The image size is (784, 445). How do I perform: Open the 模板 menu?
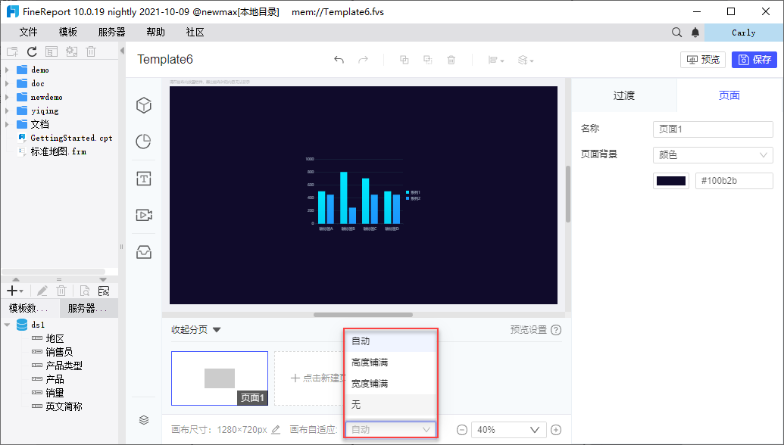click(x=68, y=33)
